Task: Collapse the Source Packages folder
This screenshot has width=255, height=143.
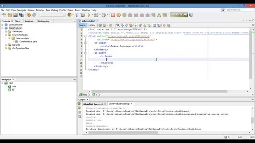Action: [x=6, y=35]
